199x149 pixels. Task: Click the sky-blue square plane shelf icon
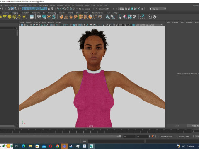click(x=32, y=17)
